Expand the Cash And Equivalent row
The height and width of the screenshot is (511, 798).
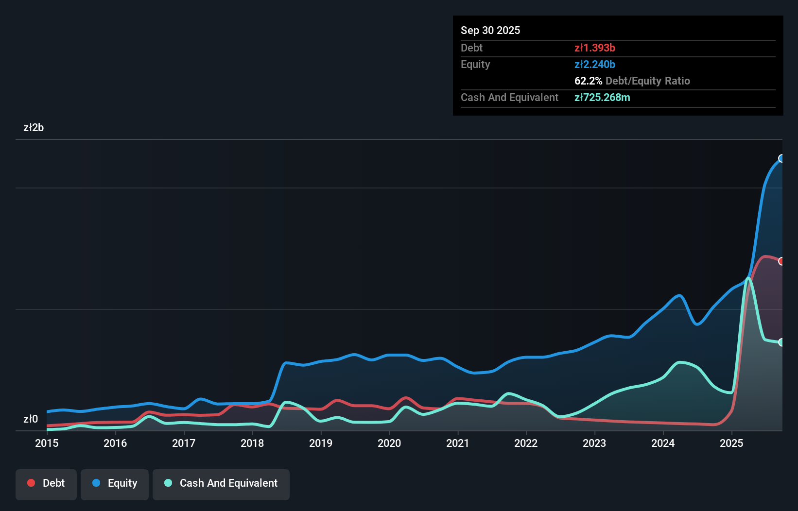509,97
